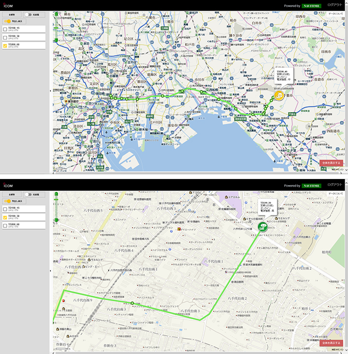Screen dimensions: 348x354
Task: Turn off the 吹出し表示 switch in the lower panel
Action: pyautogui.click(x=7, y=201)
